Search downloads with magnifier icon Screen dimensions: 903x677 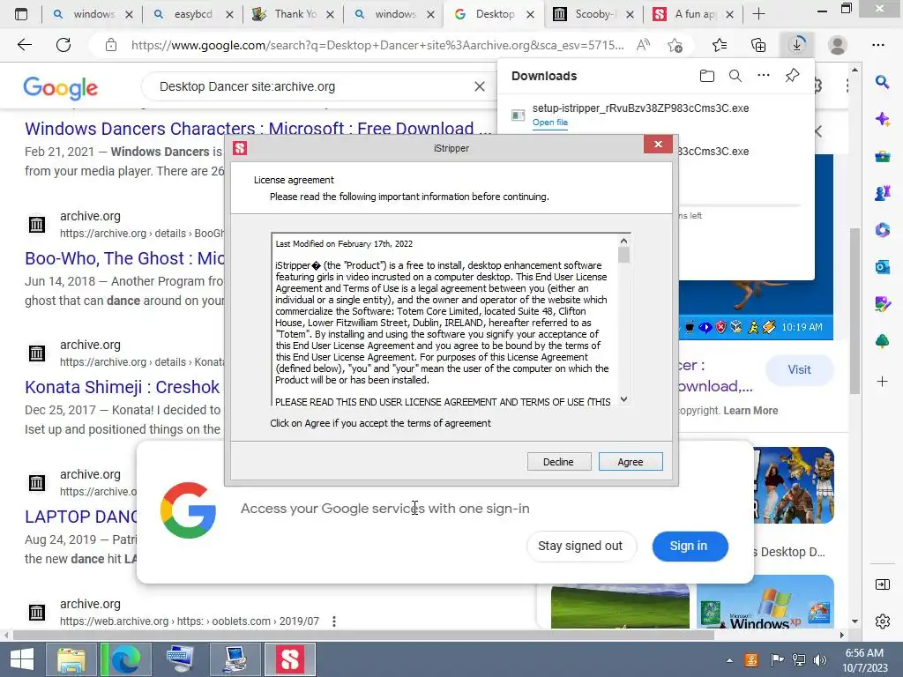pos(735,76)
